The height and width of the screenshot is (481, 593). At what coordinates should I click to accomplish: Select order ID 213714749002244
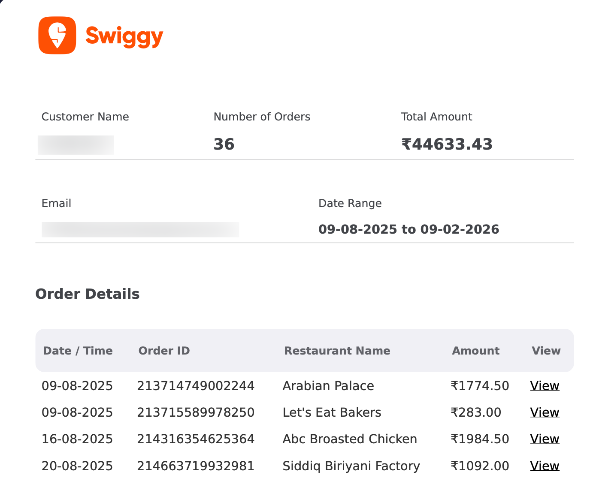coord(196,385)
